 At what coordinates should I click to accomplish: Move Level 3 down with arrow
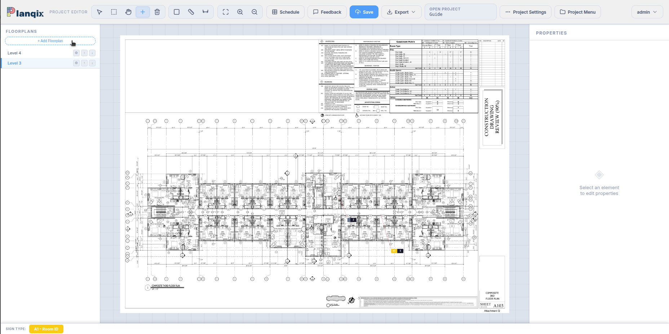[92, 63]
